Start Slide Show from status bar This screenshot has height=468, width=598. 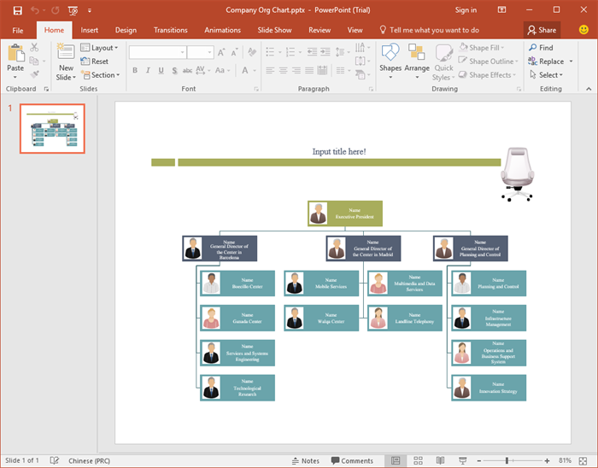coord(462,460)
